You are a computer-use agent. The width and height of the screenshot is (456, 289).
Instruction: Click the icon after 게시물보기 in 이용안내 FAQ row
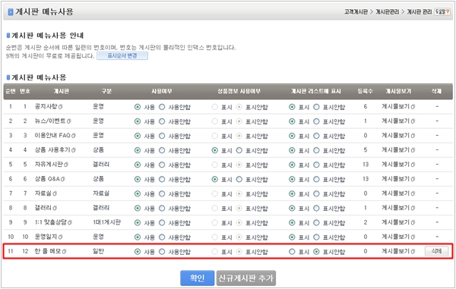413,136
